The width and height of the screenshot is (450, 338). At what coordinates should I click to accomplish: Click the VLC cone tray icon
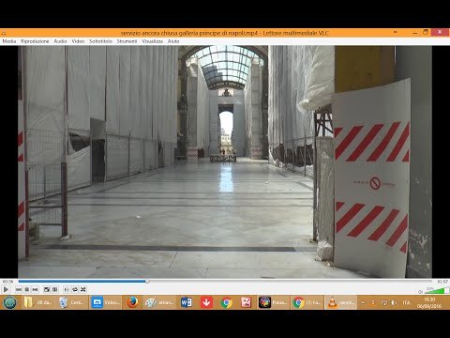click(373, 302)
